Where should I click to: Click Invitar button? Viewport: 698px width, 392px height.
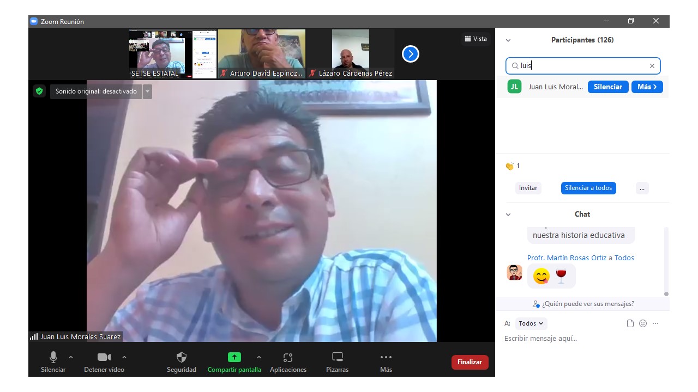[x=528, y=188]
